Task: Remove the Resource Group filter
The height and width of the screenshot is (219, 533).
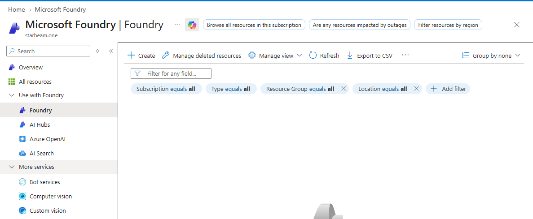Action: 344,89
